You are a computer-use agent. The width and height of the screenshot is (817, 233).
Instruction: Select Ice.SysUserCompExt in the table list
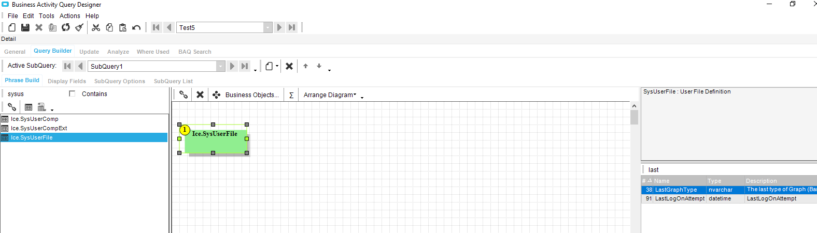pos(84,128)
